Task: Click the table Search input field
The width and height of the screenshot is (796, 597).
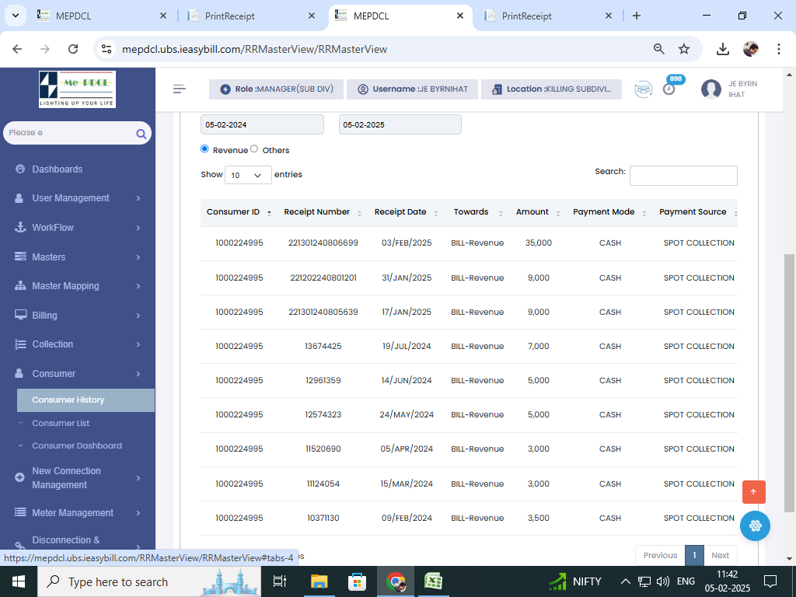Action: (683, 176)
